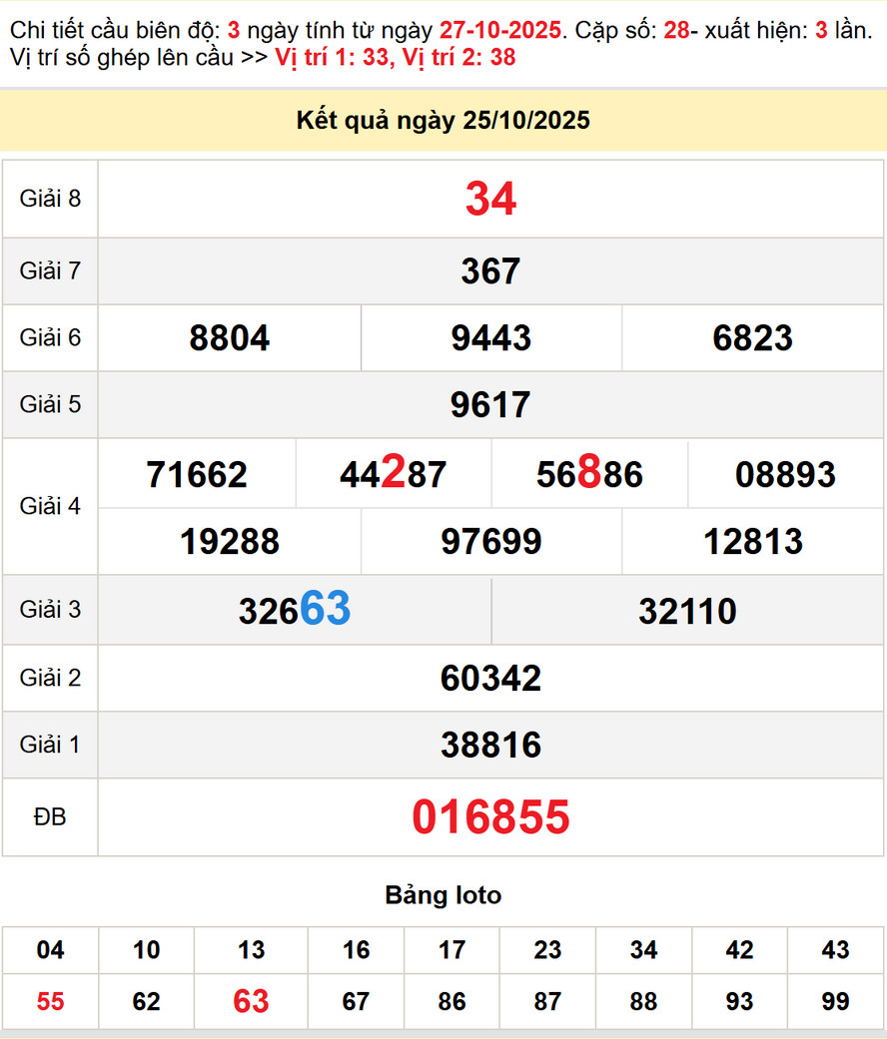Image resolution: width=887 pixels, height=1039 pixels.
Task: Select Giải 6 number 9443
Action: tap(490, 338)
